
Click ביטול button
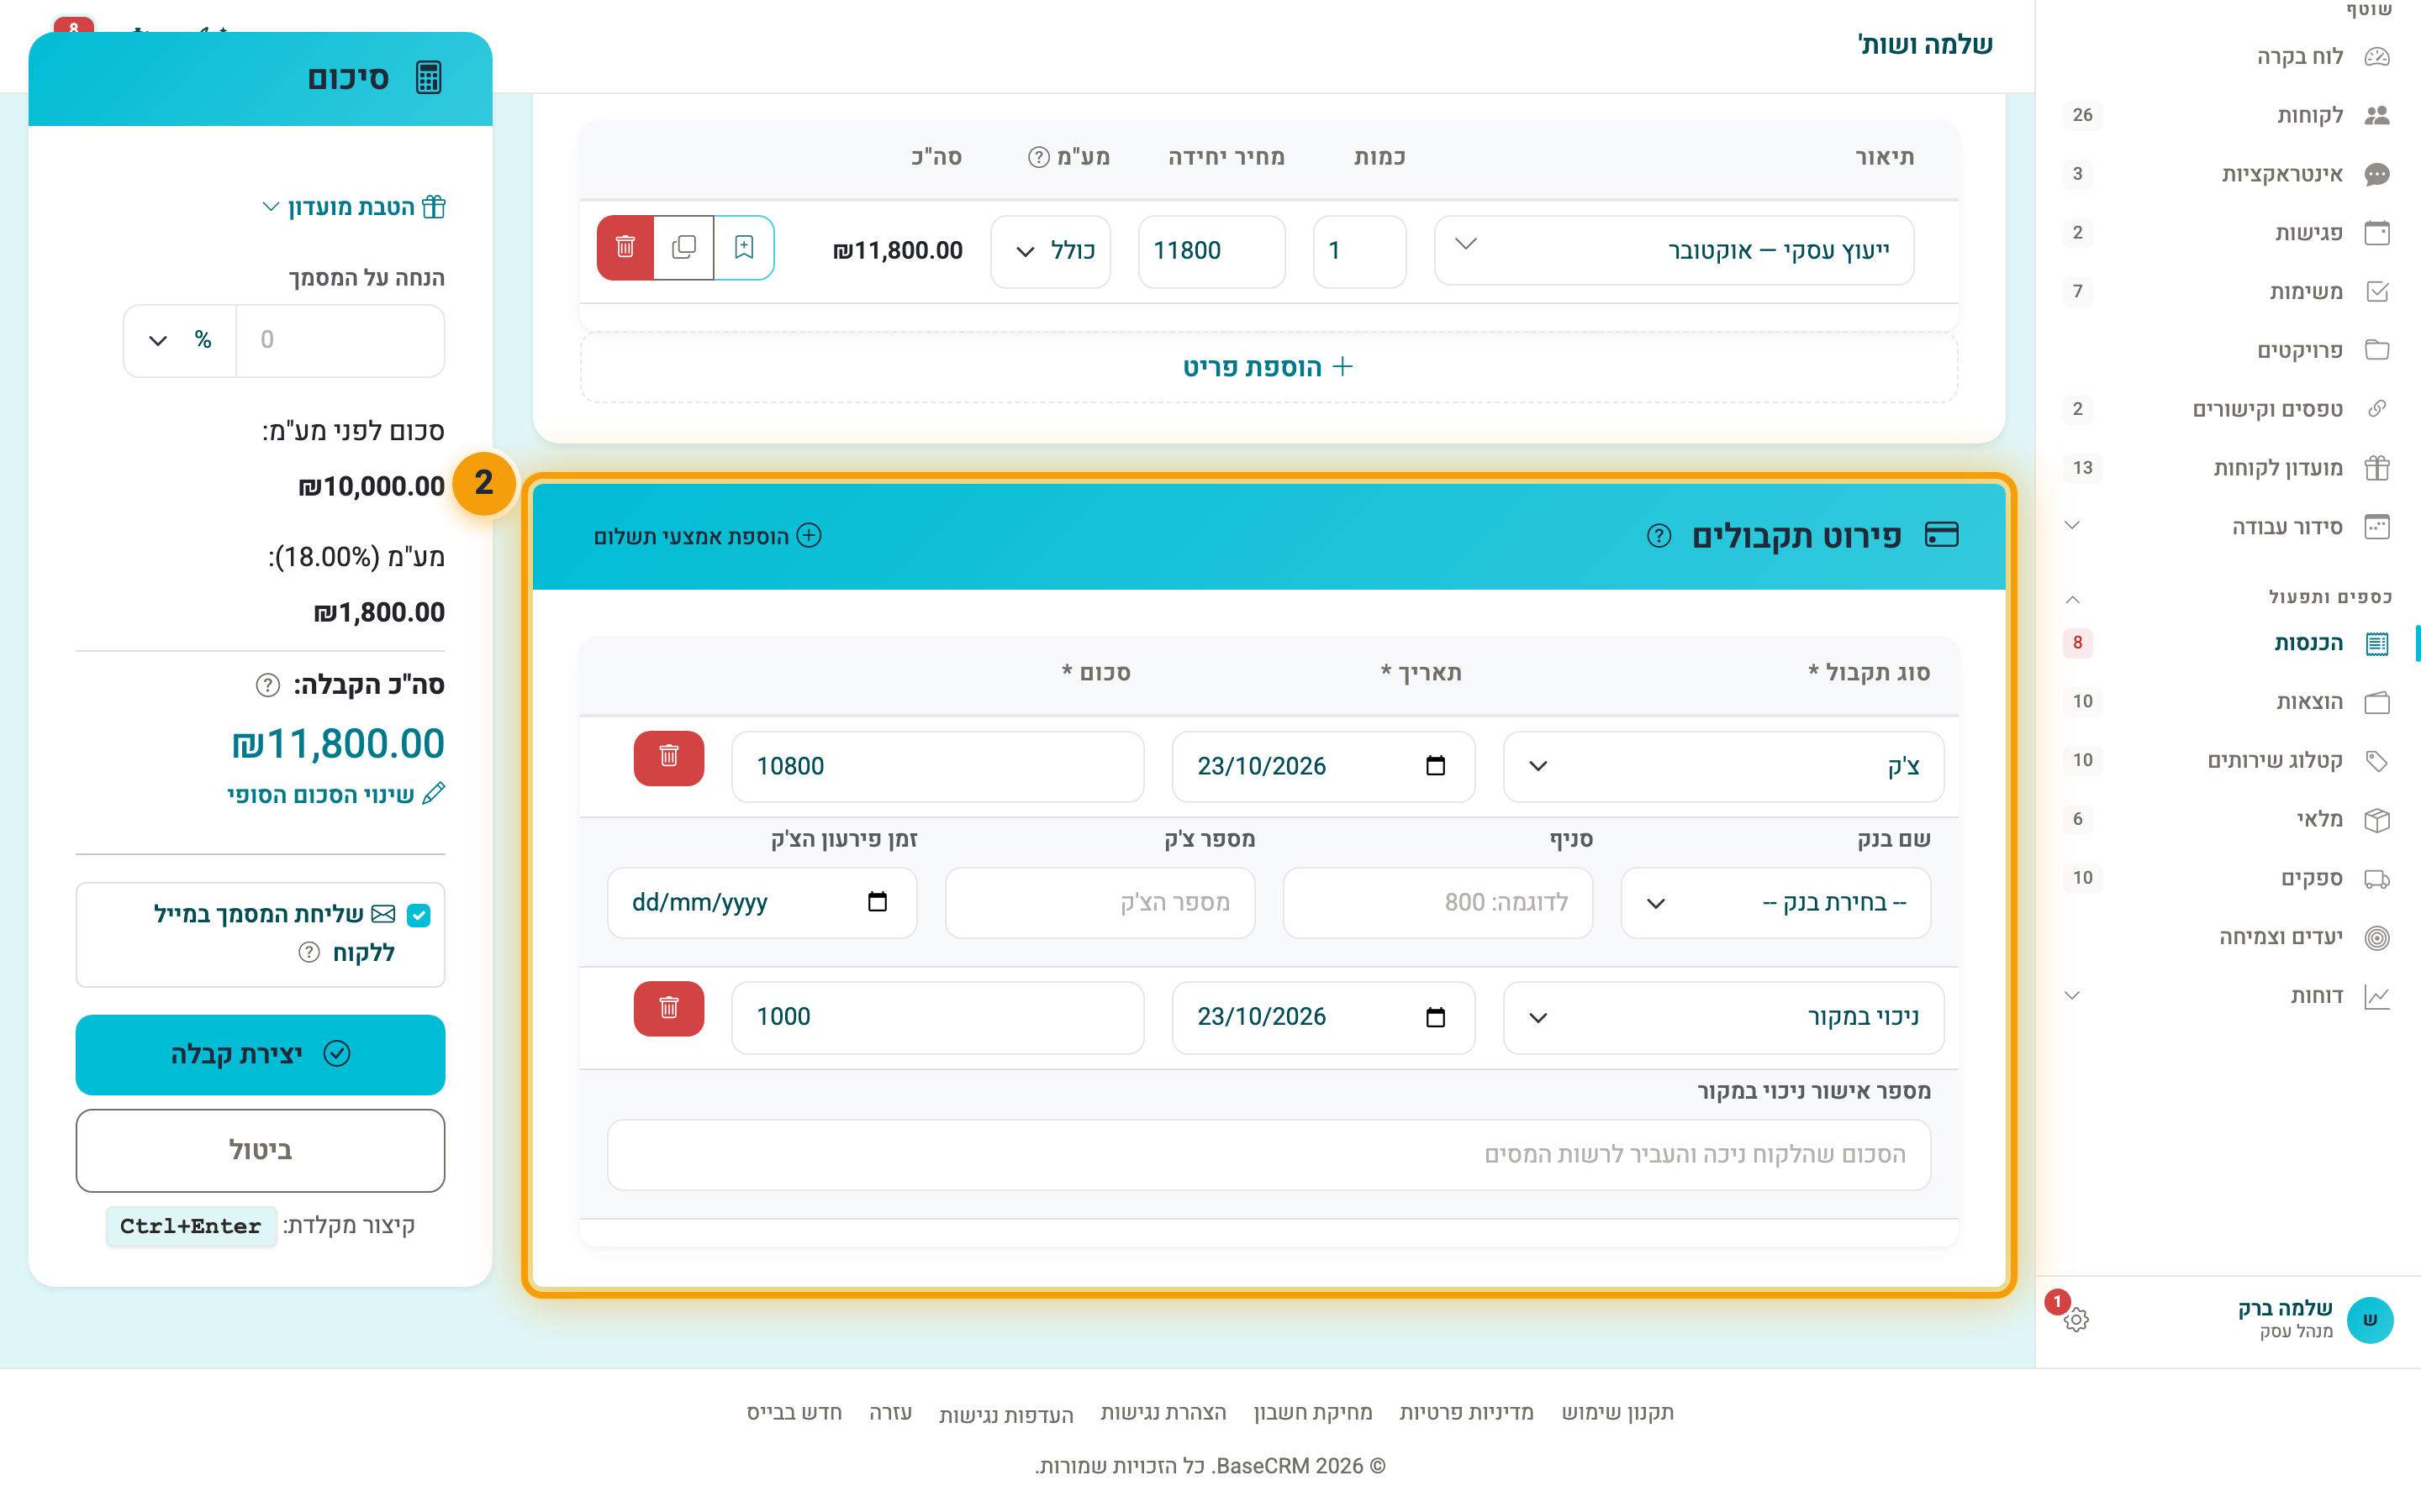pyautogui.click(x=260, y=1150)
